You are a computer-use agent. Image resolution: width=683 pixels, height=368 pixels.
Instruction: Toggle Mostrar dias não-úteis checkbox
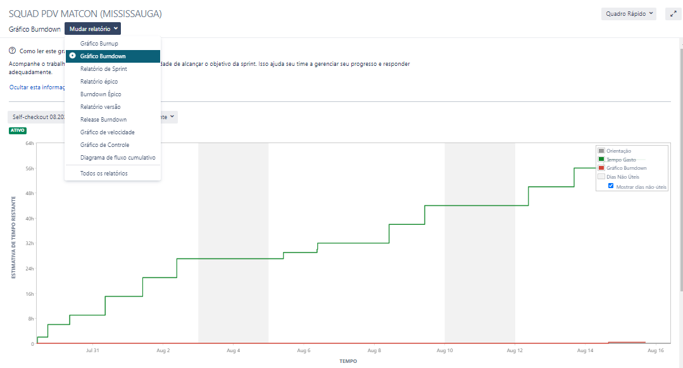click(x=610, y=187)
